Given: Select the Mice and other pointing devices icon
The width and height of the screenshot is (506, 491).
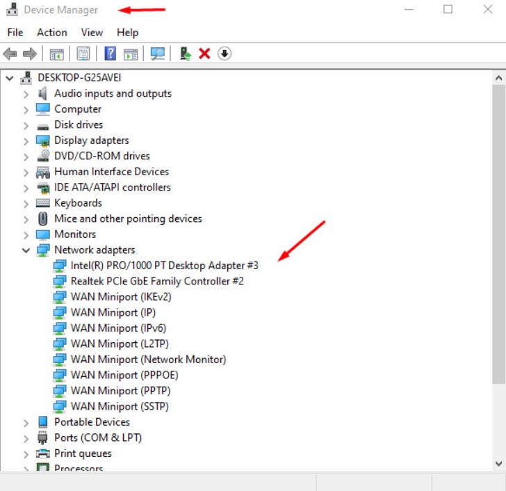Looking at the screenshot, I should pyautogui.click(x=43, y=218).
